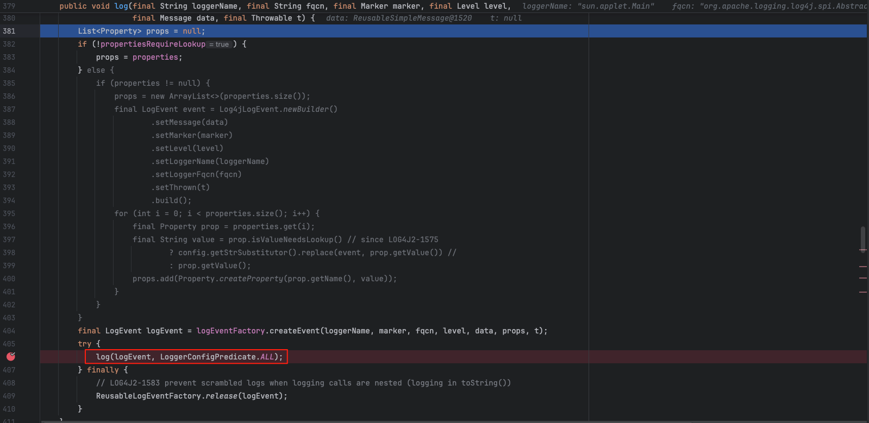
Task: Click the propertiesRequireLookup variable
Action: tap(153, 44)
